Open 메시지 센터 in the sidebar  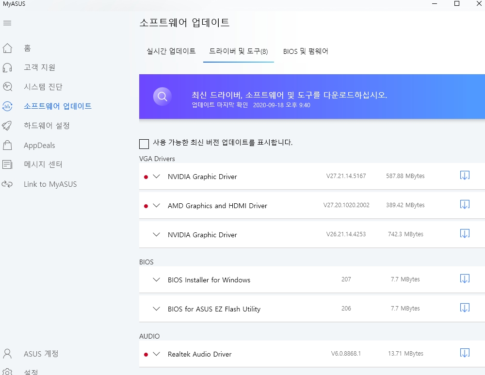click(43, 164)
